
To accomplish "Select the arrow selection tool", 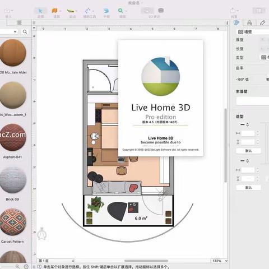I will coord(40,11).
